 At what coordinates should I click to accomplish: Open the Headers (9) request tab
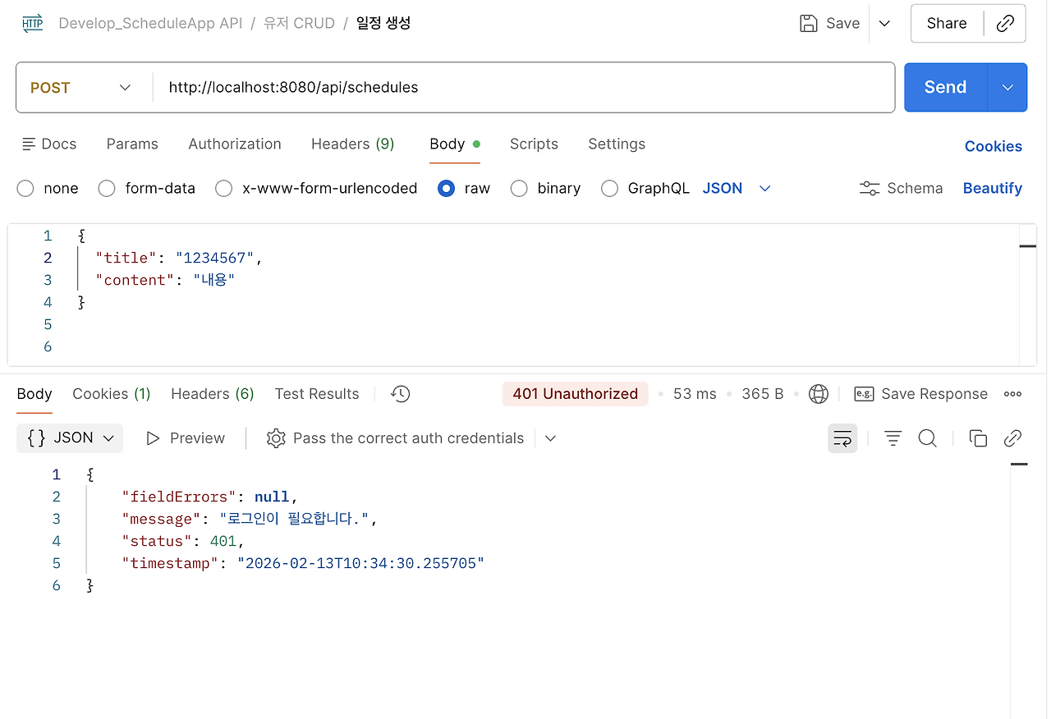352,144
